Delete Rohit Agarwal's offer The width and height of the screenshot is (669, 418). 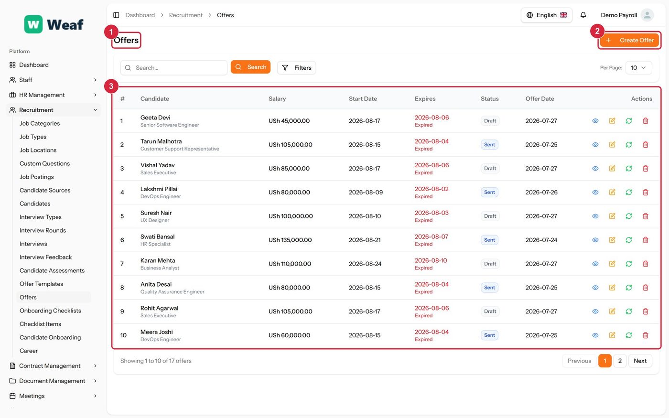tap(646, 311)
